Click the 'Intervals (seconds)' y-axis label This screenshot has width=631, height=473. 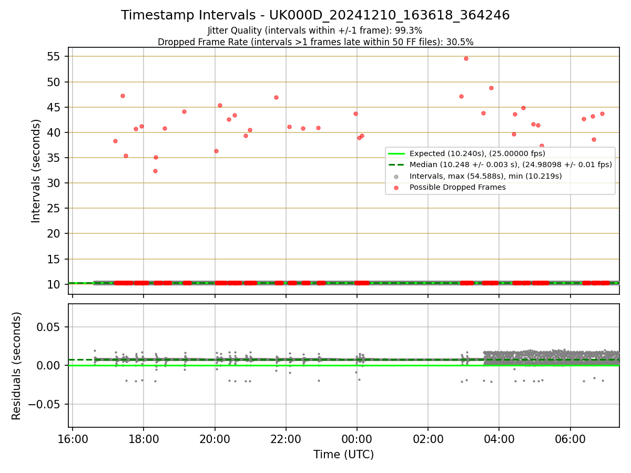click(x=36, y=171)
